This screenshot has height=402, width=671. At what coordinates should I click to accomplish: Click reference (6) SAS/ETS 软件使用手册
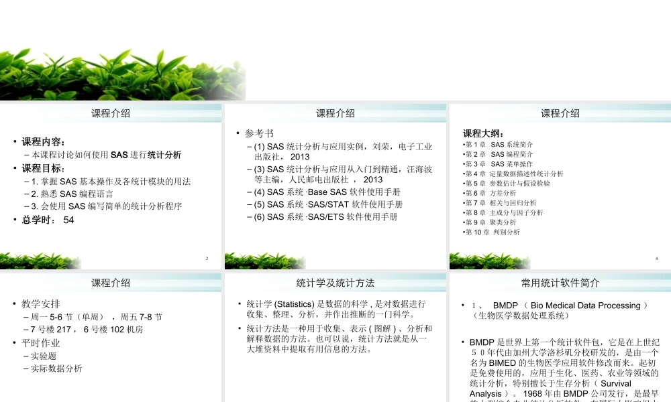pos(323,217)
